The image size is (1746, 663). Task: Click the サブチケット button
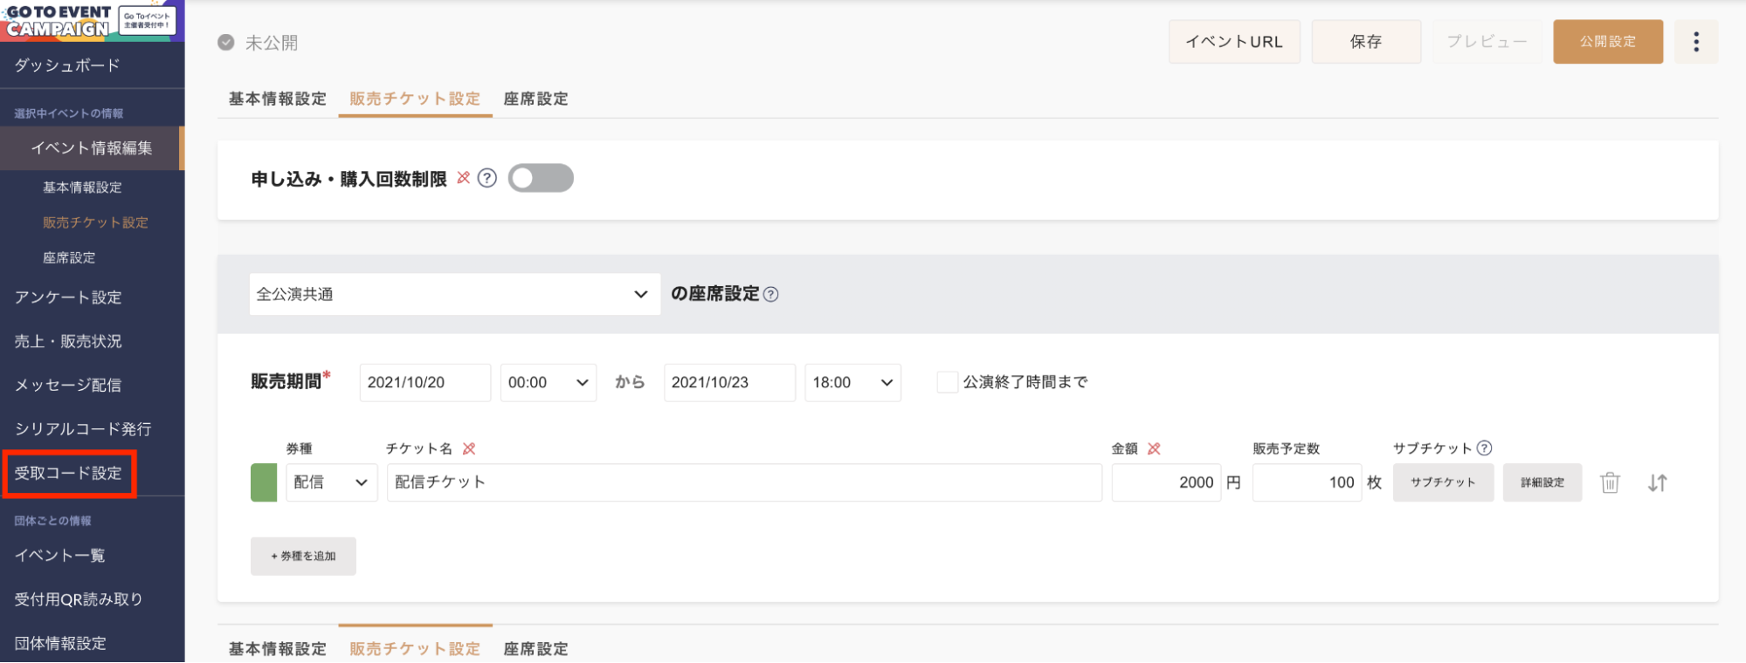[1443, 482]
